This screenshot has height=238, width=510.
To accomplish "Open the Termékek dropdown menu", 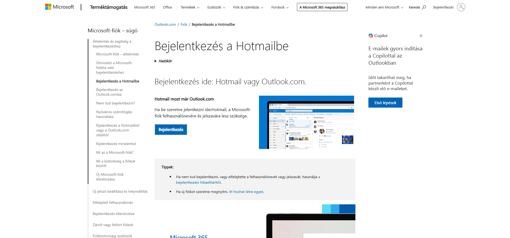I will click(190, 7).
